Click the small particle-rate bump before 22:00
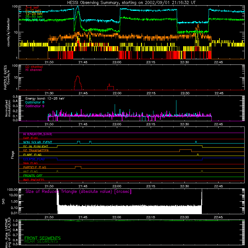Screen dimensions: 248x248 110,87
